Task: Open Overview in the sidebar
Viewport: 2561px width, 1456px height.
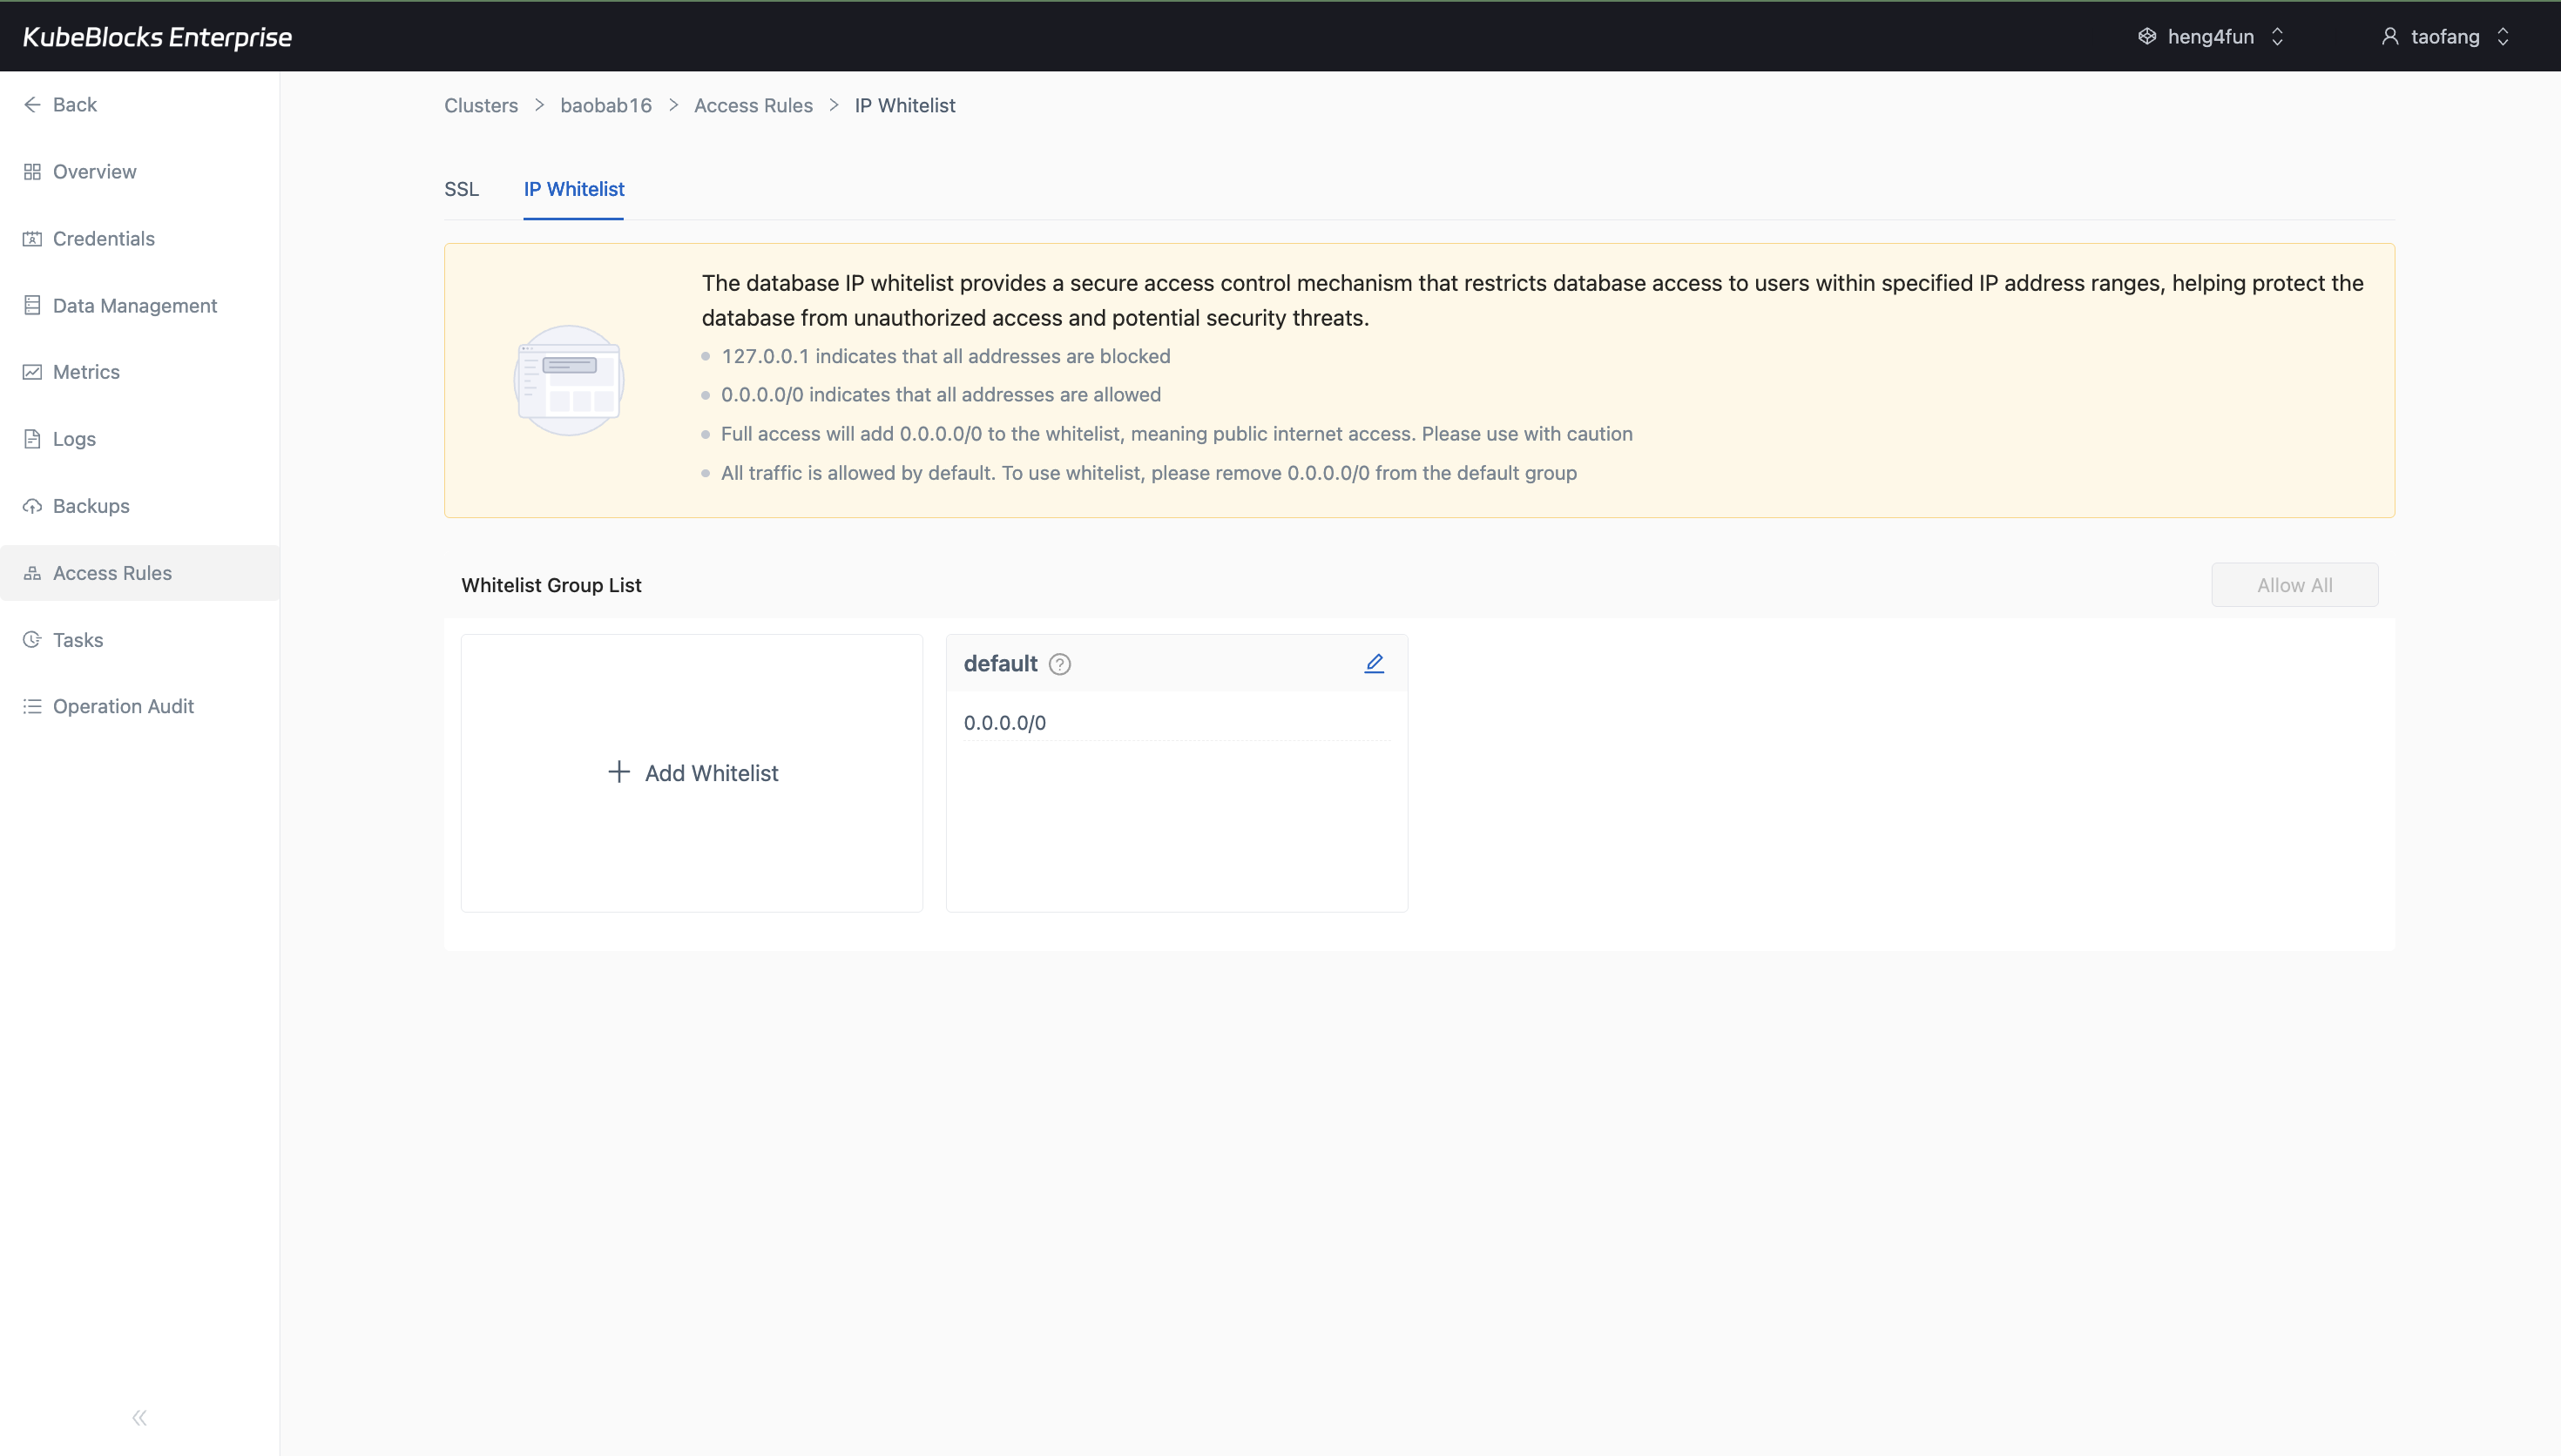Action: [140, 172]
